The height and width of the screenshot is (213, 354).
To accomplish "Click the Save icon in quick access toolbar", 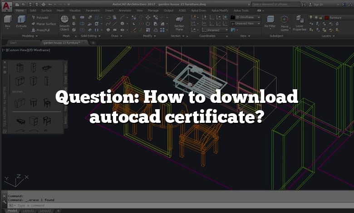I will click(x=30, y=4).
